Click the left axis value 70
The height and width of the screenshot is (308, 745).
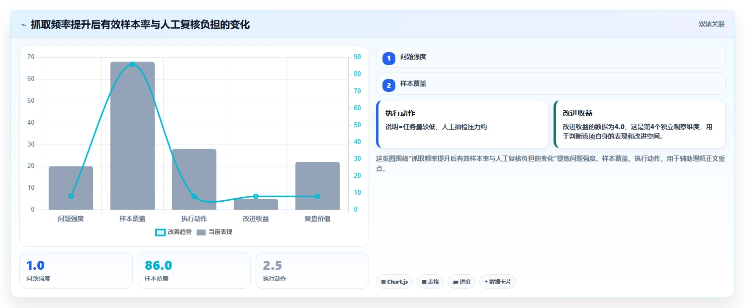(31, 57)
